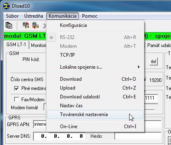Viewport: 171px width, 145px height.
Task: Click the 19200 baud rate value
Action: tap(155, 80)
